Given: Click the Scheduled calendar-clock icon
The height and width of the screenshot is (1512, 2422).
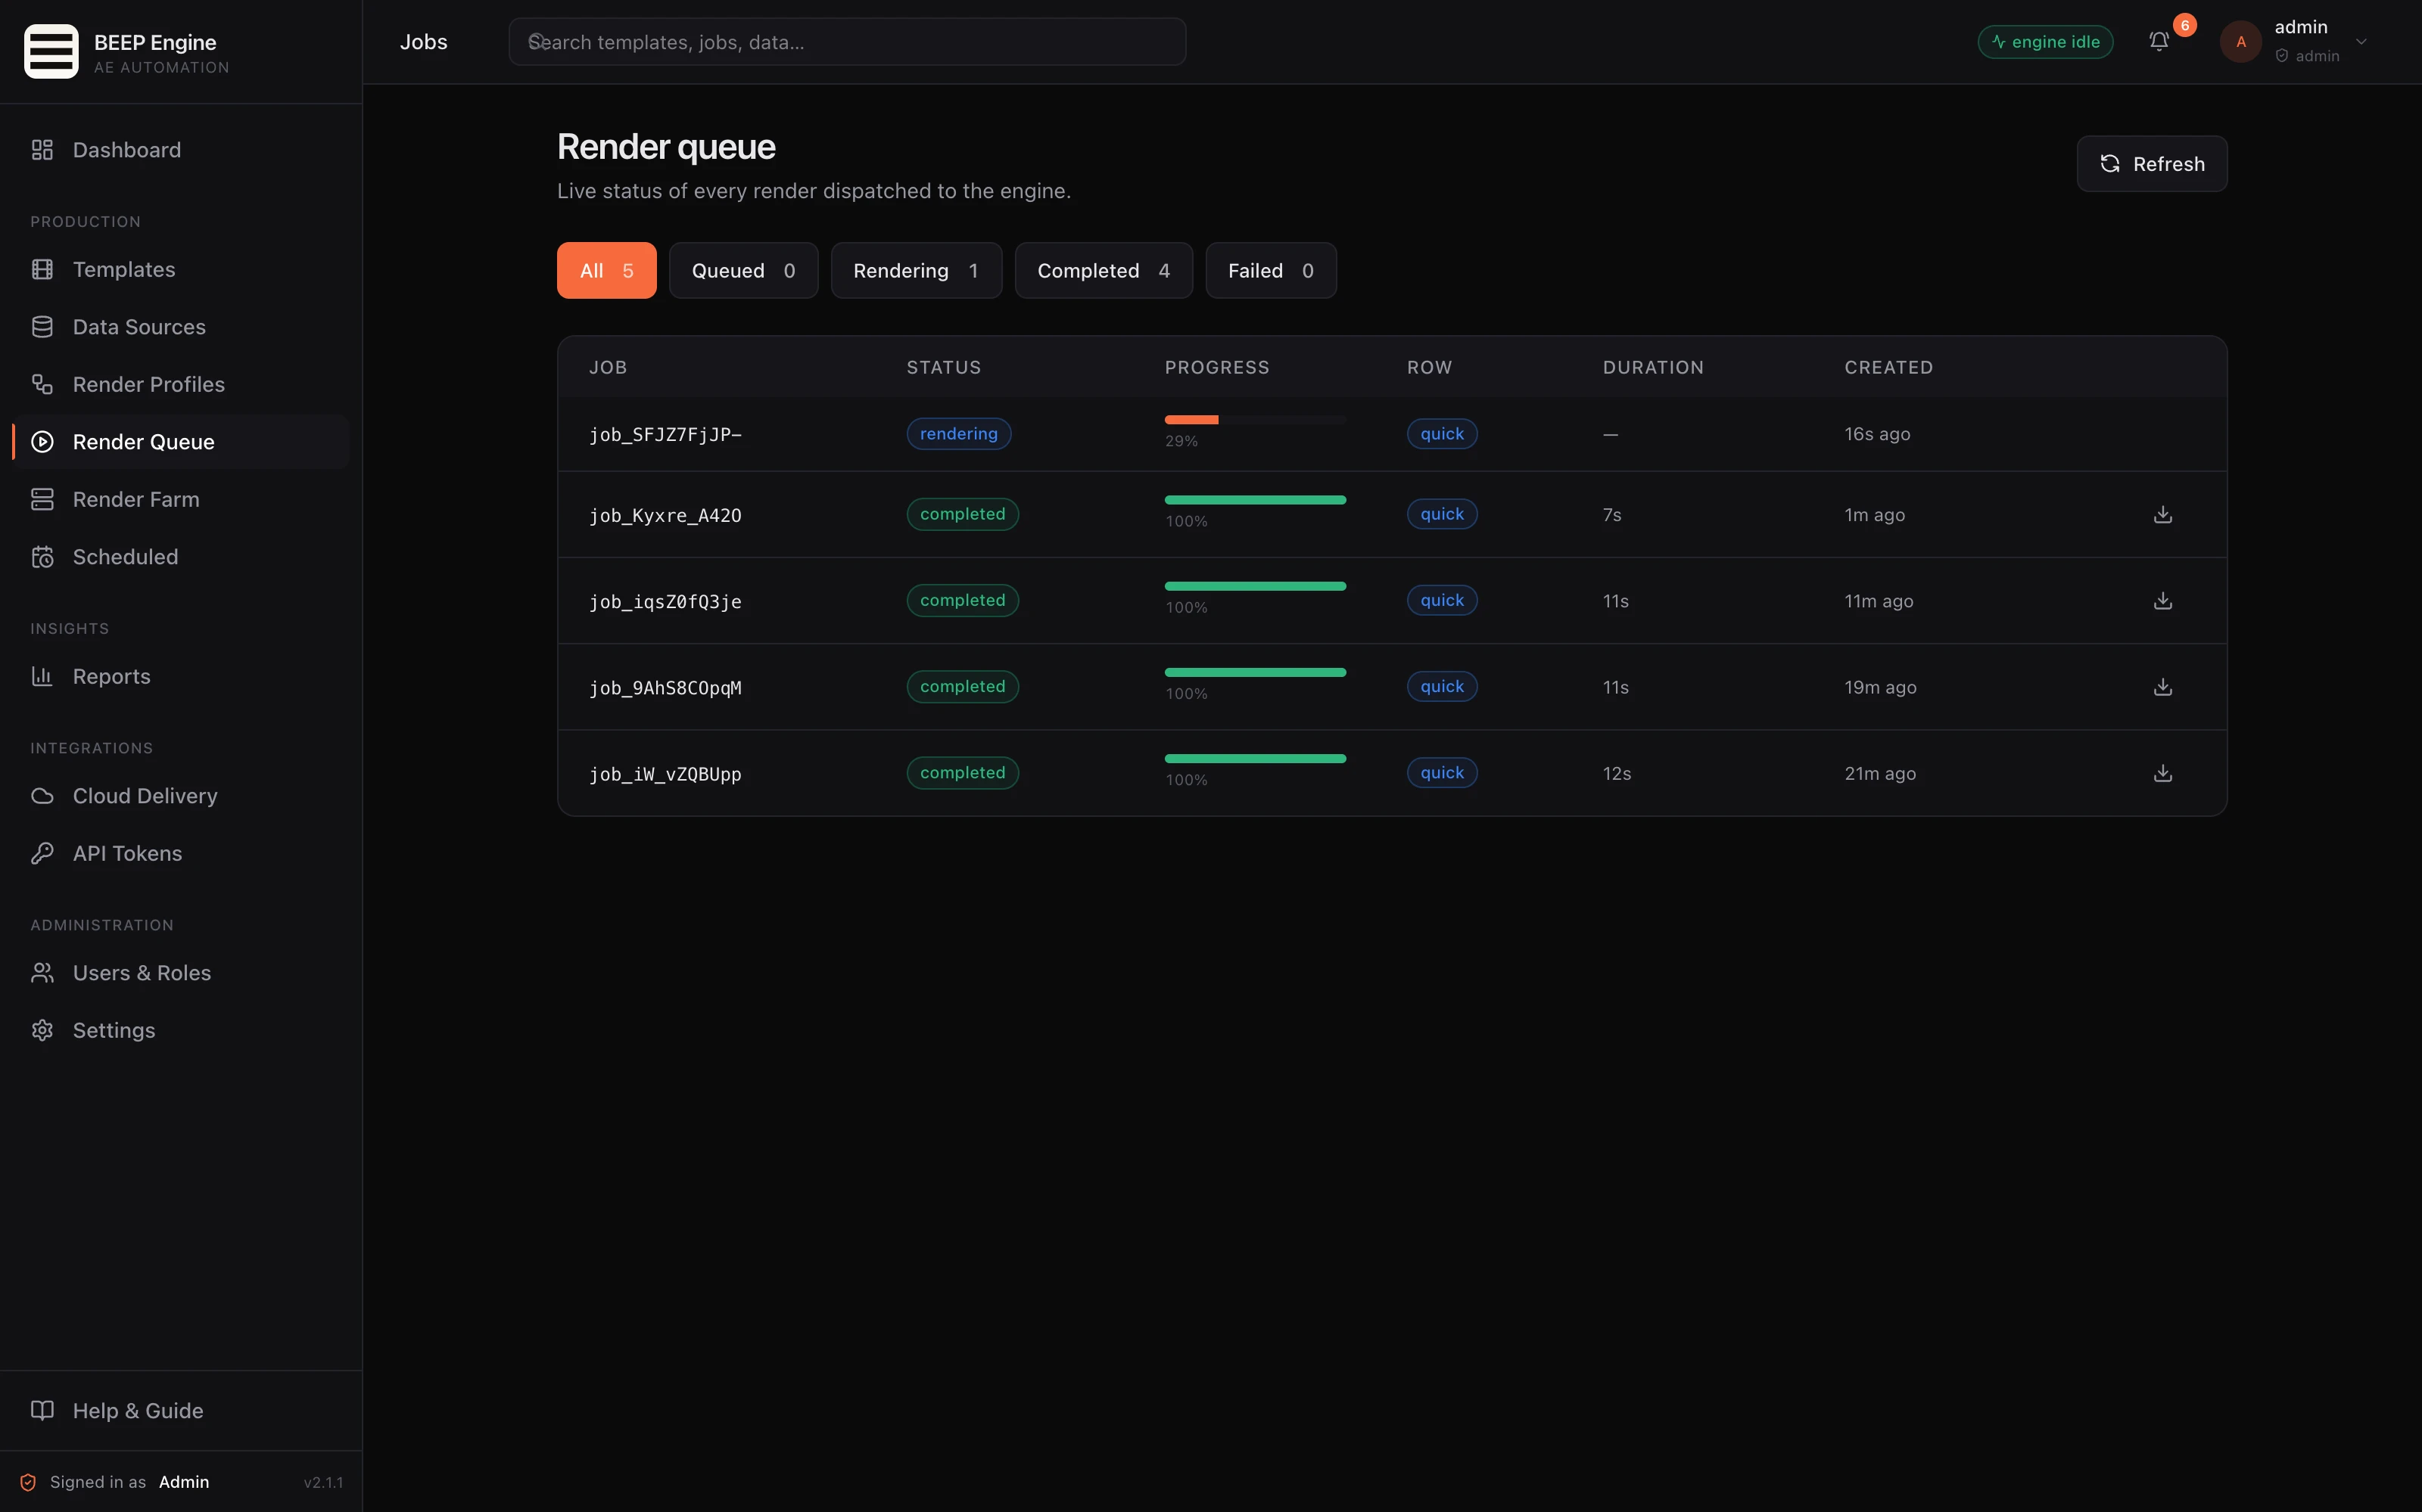Looking at the screenshot, I should pyautogui.click(x=42, y=557).
